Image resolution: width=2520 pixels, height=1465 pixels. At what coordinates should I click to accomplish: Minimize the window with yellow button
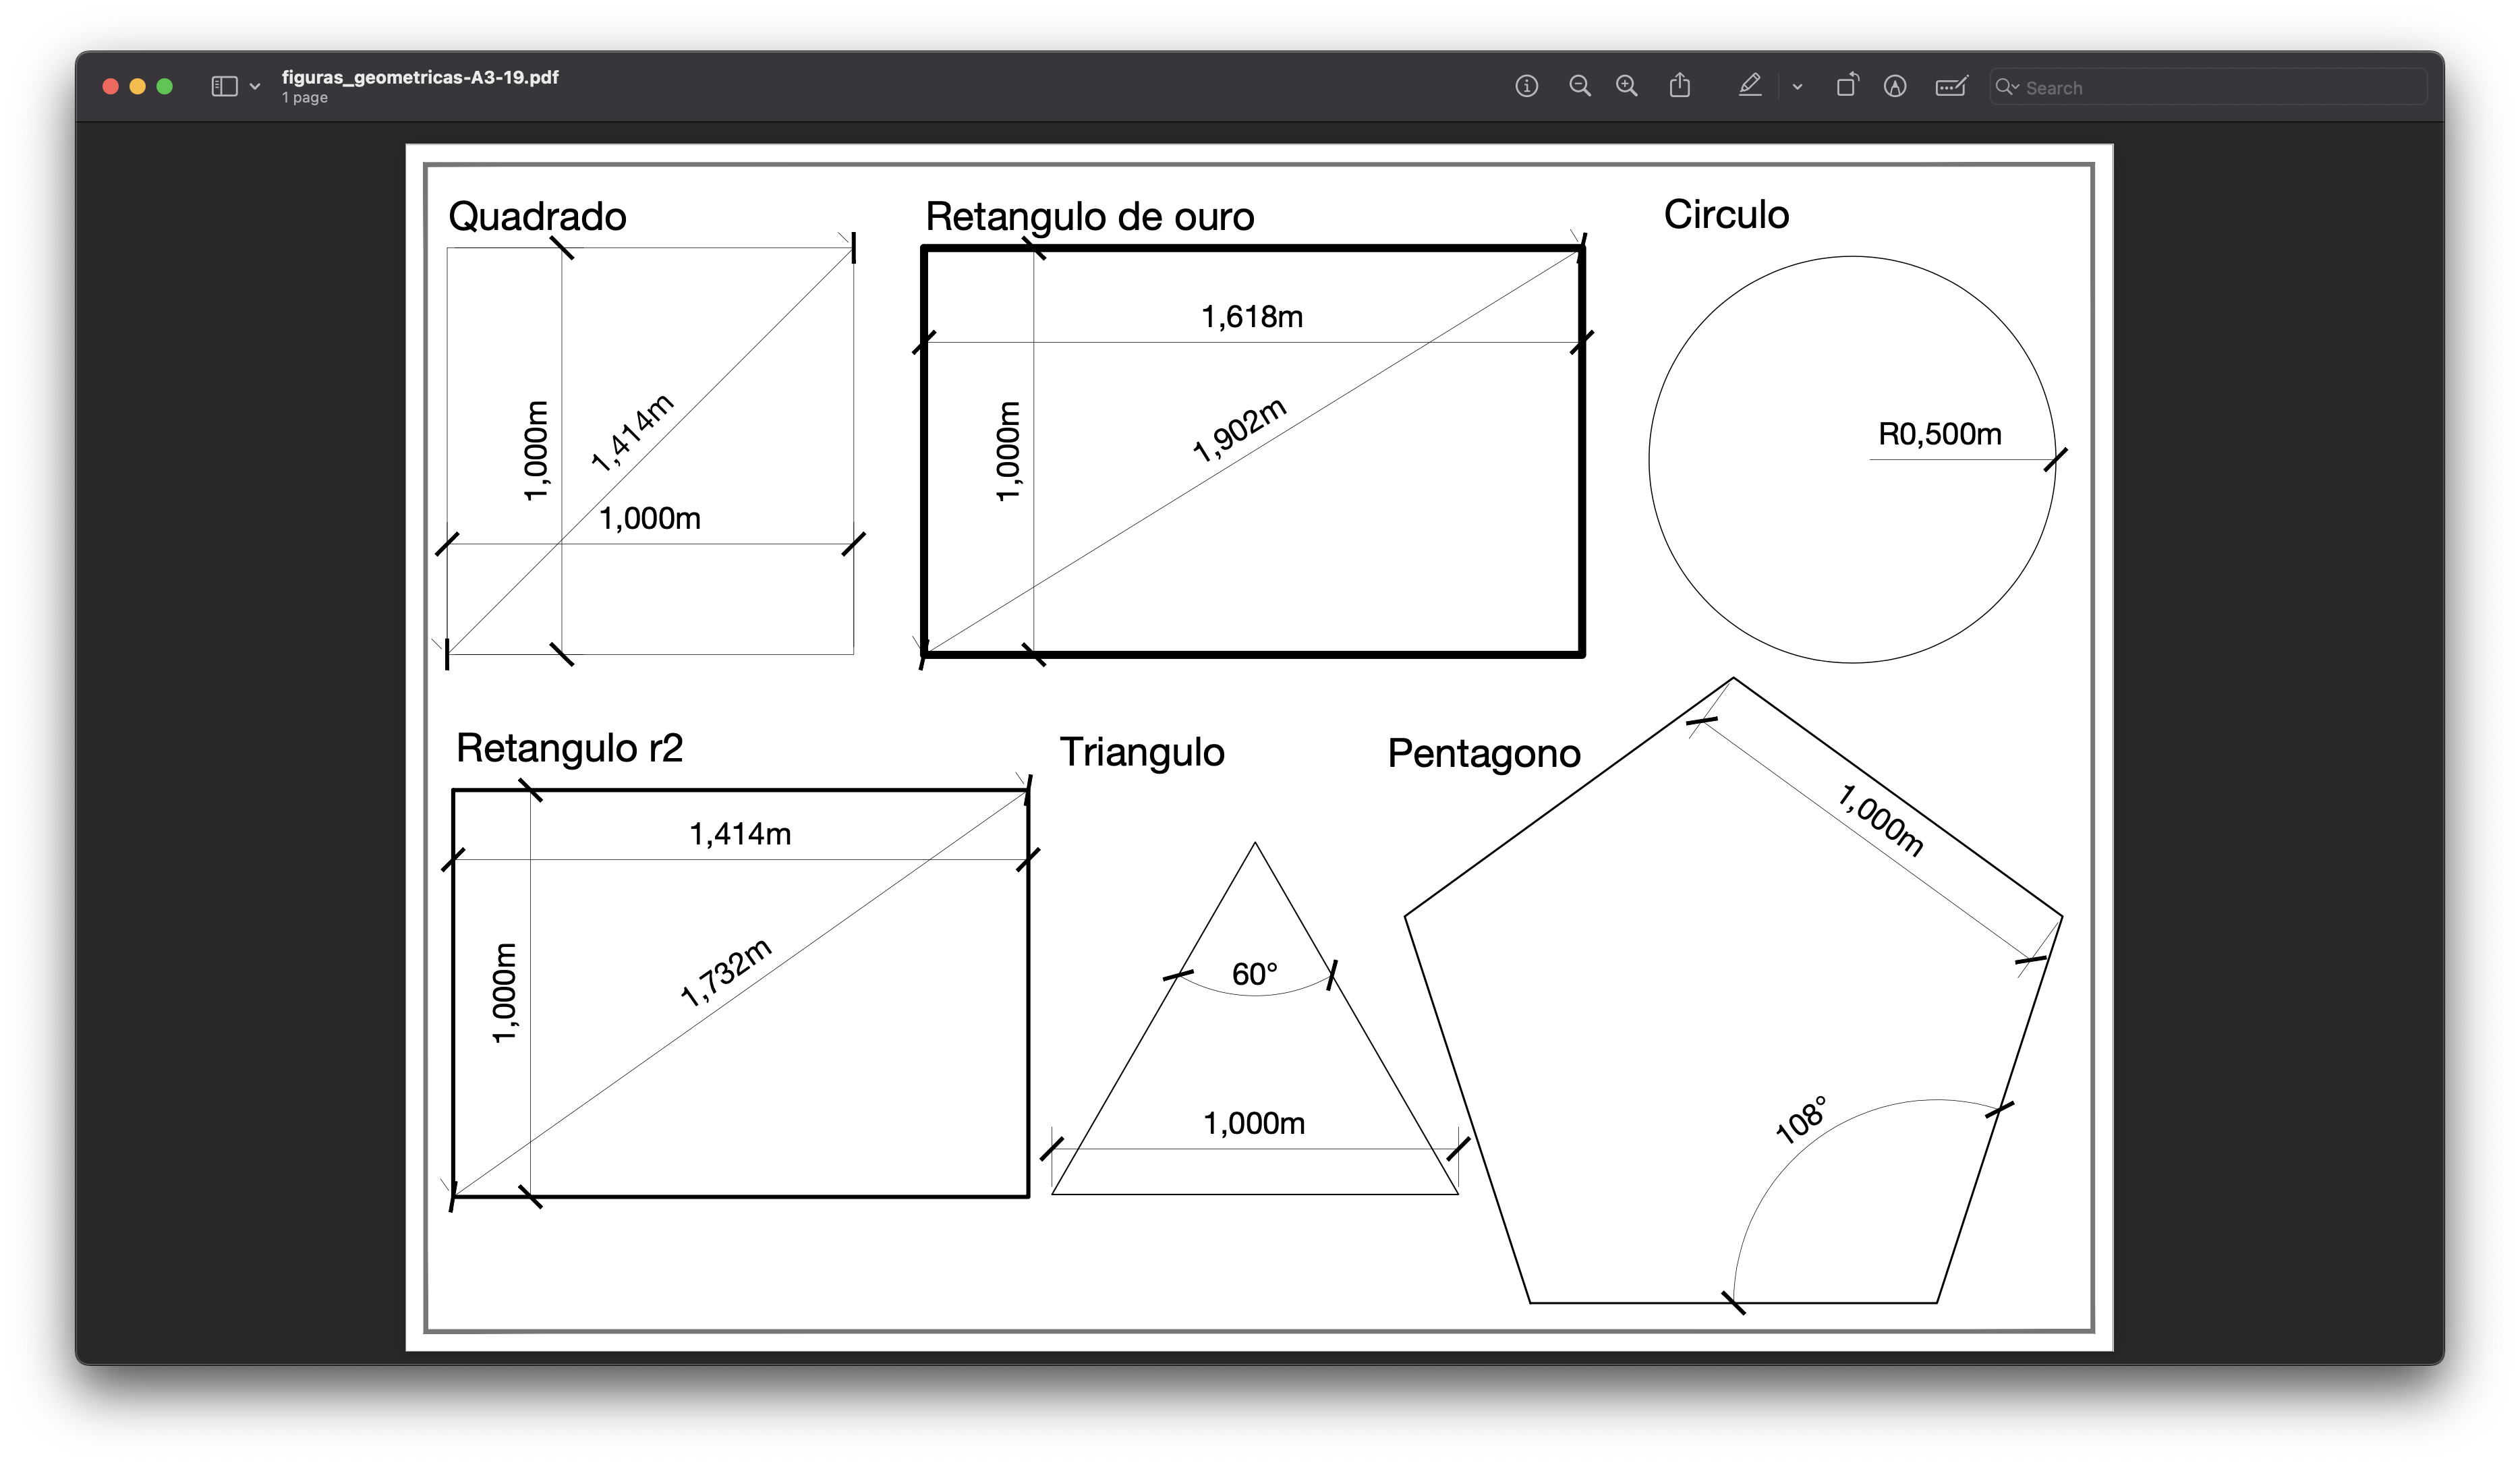tap(138, 87)
